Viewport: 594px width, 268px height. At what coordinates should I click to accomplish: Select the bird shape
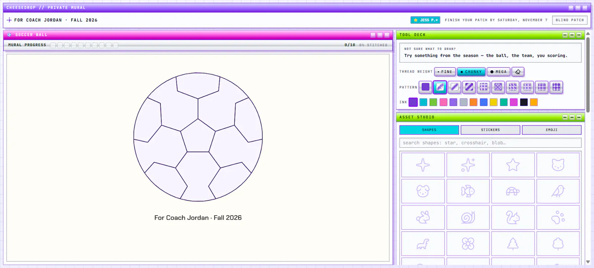[558, 191]
